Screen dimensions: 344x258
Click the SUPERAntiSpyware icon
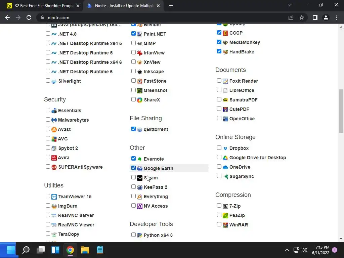pos(54,167)
